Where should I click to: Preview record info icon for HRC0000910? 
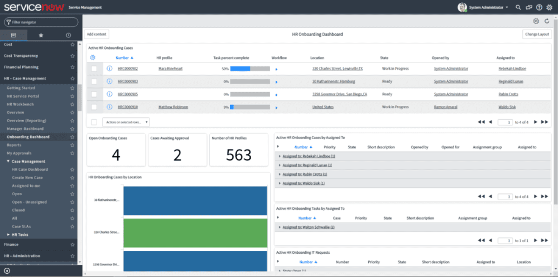pos(110,107)
